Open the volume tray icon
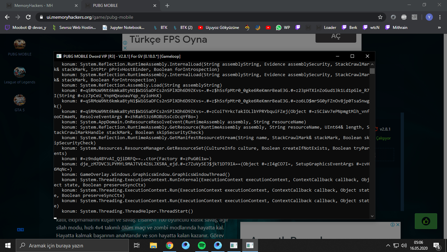 pos(404,245)
